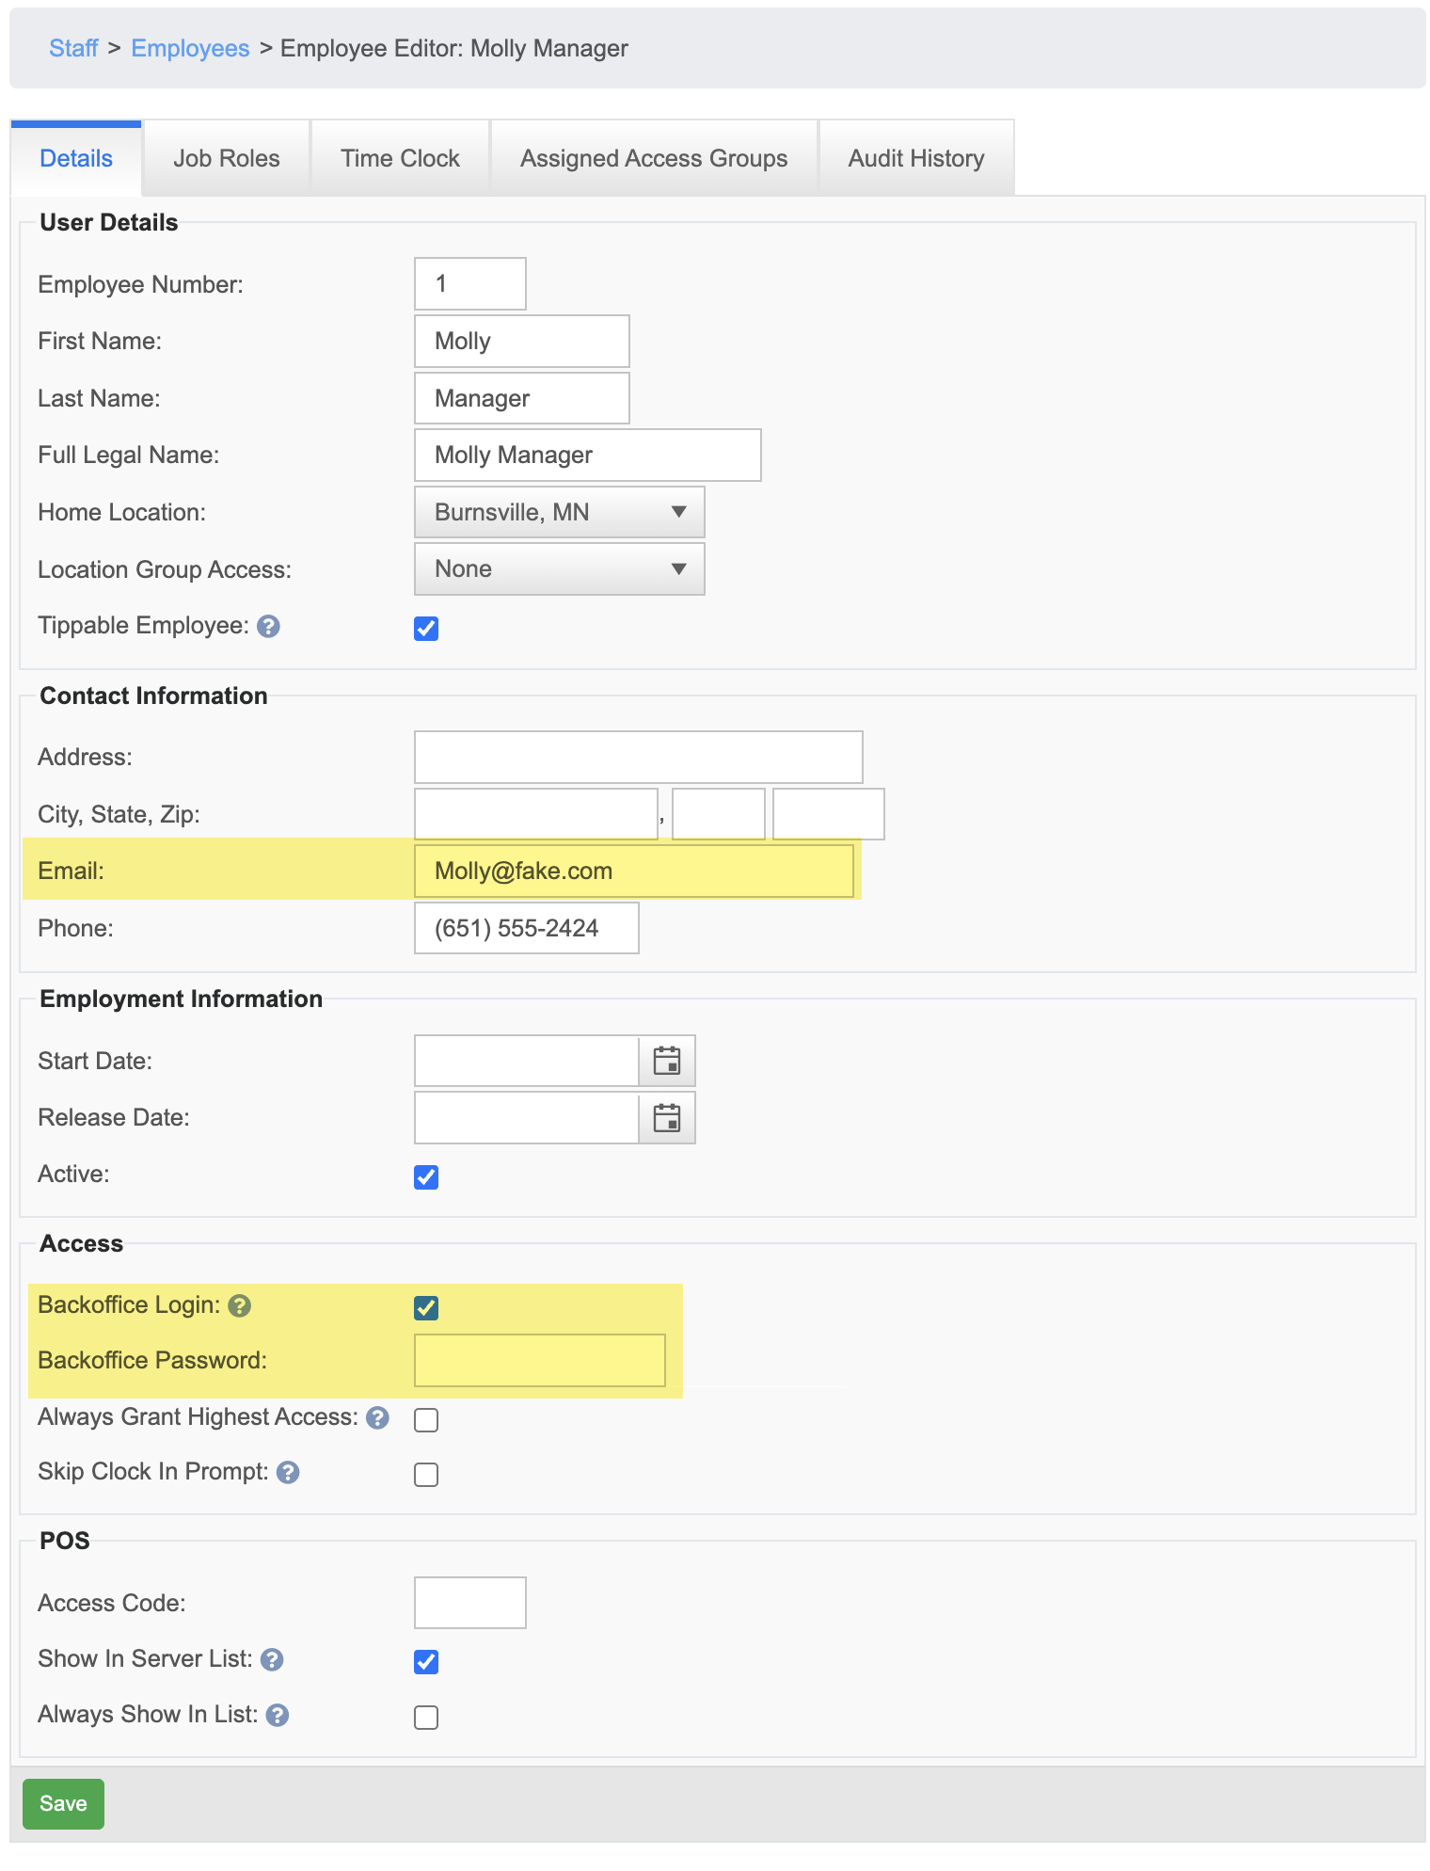Click the green Save button

click(63, 1804)
